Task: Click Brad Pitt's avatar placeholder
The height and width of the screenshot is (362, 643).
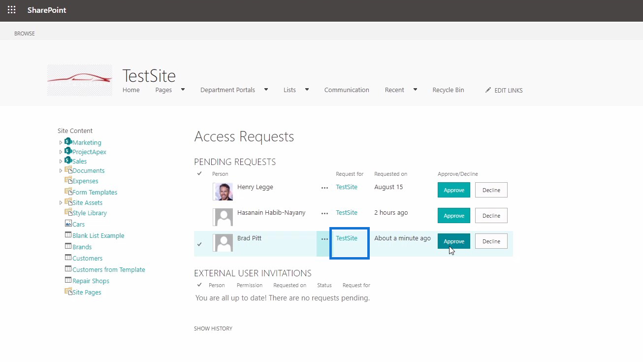Action: (223, 243)
